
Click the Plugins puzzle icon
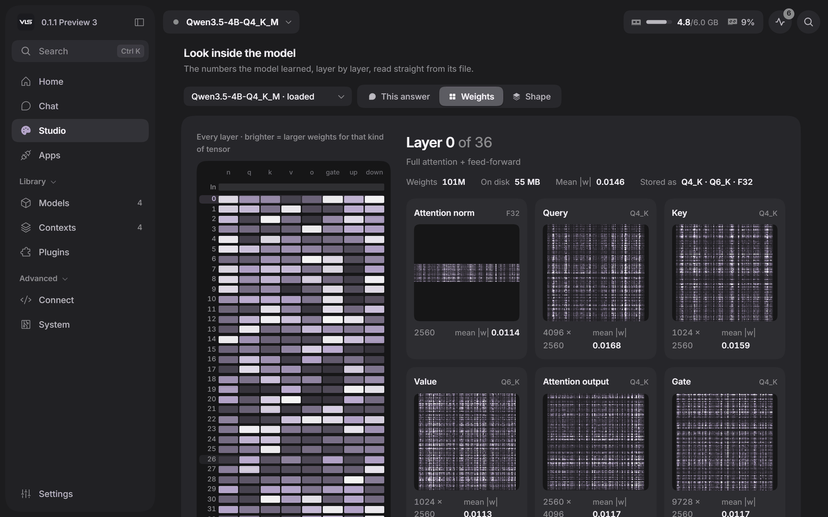[26, 252]
